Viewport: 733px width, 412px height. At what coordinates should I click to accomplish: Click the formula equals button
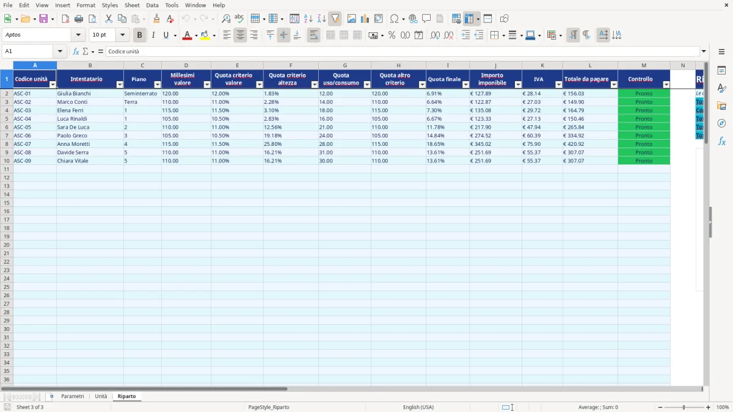tap(101, 51)
